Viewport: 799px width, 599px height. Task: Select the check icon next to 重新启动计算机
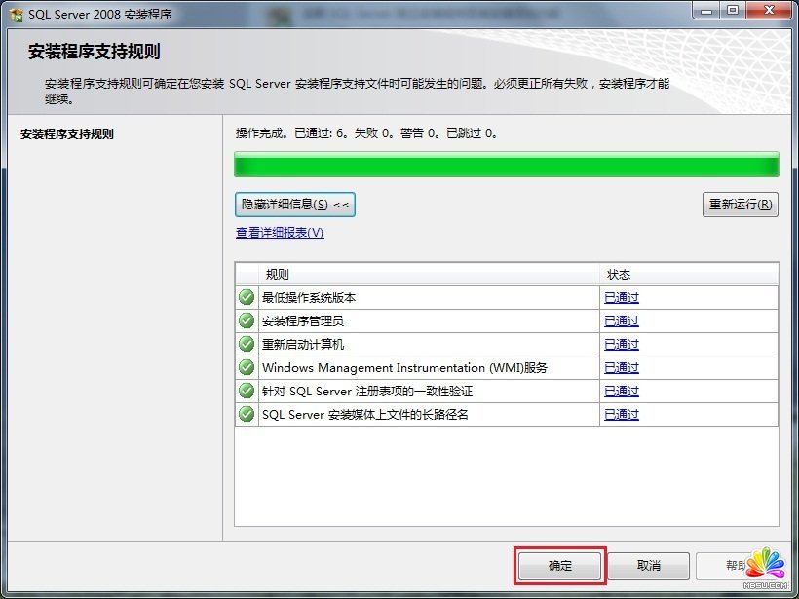point(247,344)
